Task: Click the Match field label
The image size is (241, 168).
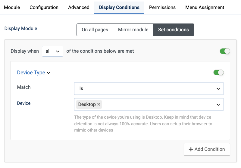Action: pyautogui.click(x=24, y=87)
